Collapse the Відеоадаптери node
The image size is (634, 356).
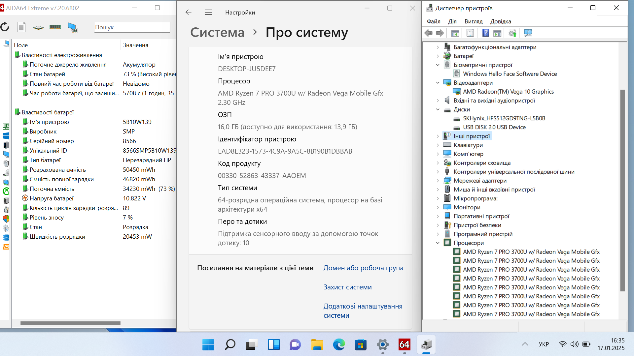coord(438,83)
